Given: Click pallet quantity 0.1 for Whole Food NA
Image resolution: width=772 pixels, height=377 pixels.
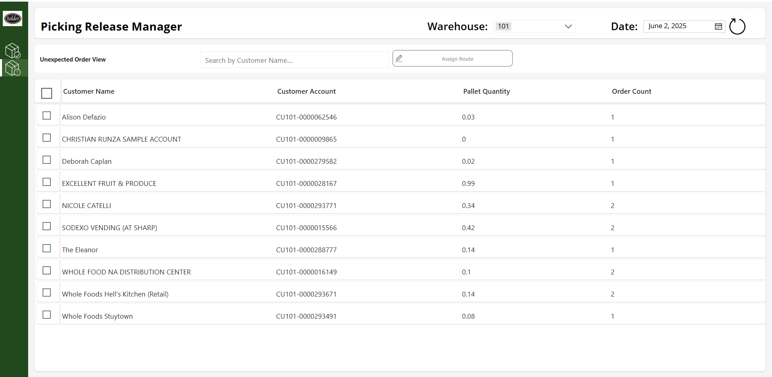Looking at the screenshot, I should pyautogui.click(x=466, y=272).
